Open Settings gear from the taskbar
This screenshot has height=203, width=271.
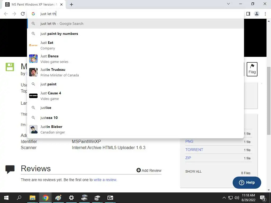point(71,198)
